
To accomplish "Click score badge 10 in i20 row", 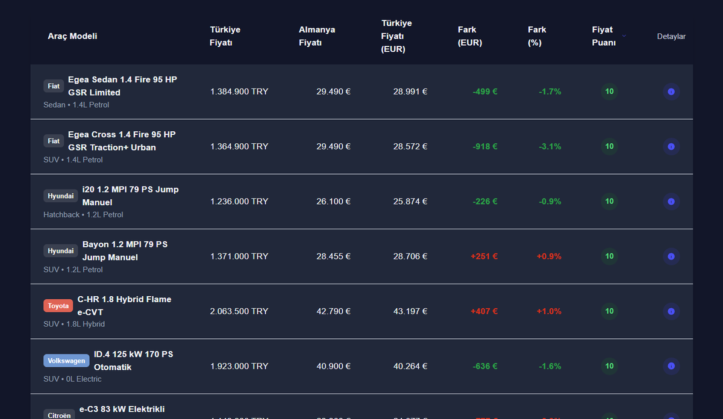I will tap(610, 201).
